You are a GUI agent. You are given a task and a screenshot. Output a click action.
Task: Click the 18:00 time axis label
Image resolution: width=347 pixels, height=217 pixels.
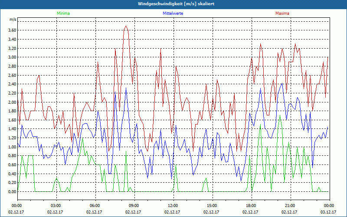pyautogui.click(x=252, y=206)
